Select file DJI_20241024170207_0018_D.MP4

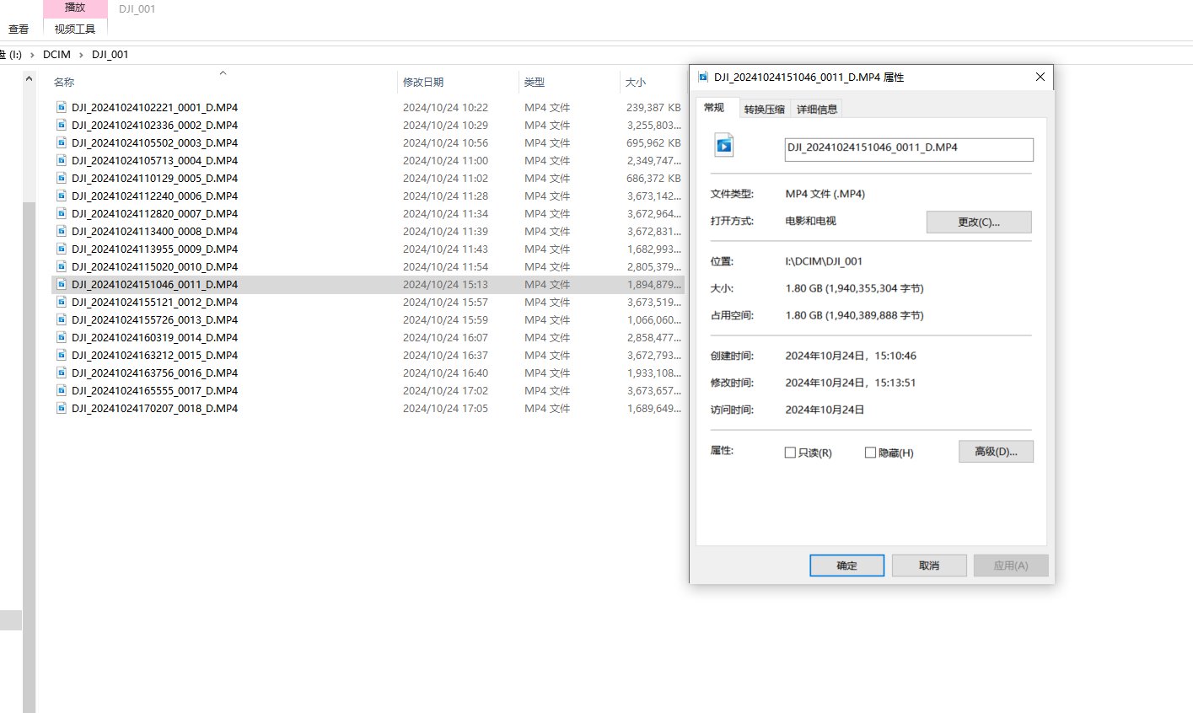coord(154,408)
